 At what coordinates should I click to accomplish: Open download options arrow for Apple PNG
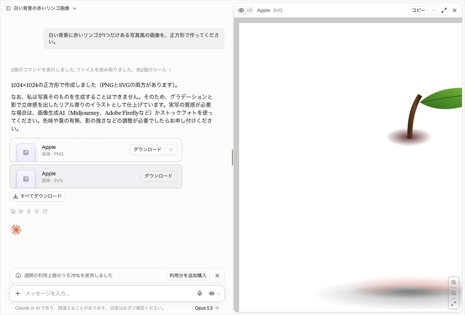click(x=171, y=149)
